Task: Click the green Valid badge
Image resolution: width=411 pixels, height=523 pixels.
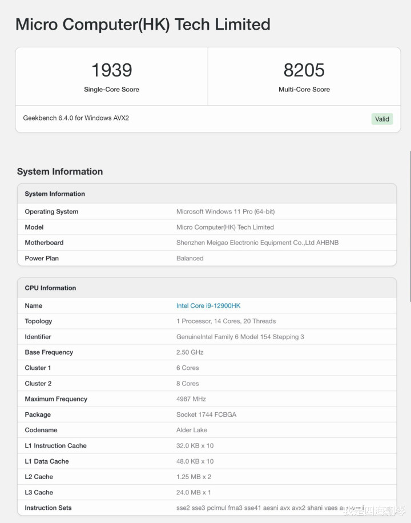Action: [382, 119]
